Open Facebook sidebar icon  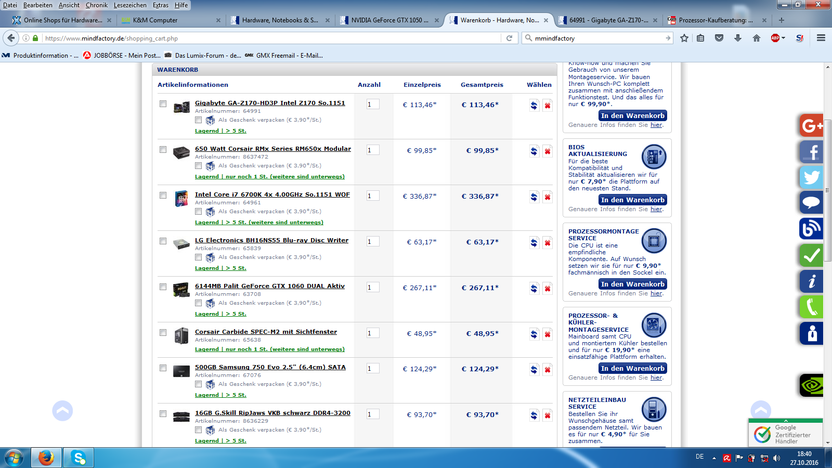(x=811, y=152)
